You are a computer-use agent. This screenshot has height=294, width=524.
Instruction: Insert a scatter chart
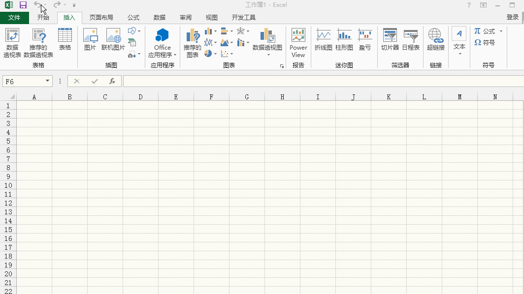click(x=225, y=54)
